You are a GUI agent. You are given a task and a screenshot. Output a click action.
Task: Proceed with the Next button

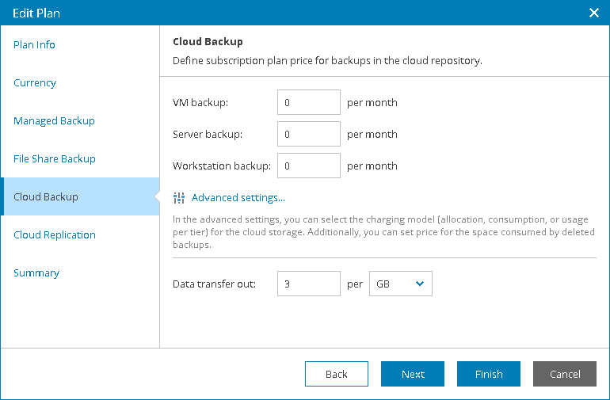(x=413, y=374)
